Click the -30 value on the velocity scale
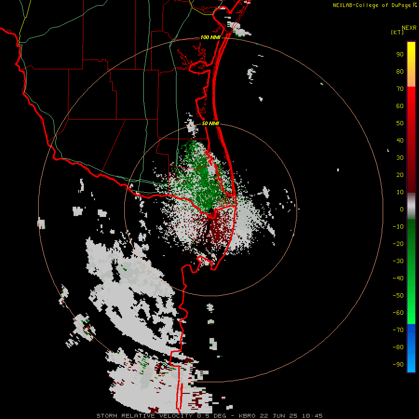The height and width of the screenshot is (419, 419). pos(398,261)
